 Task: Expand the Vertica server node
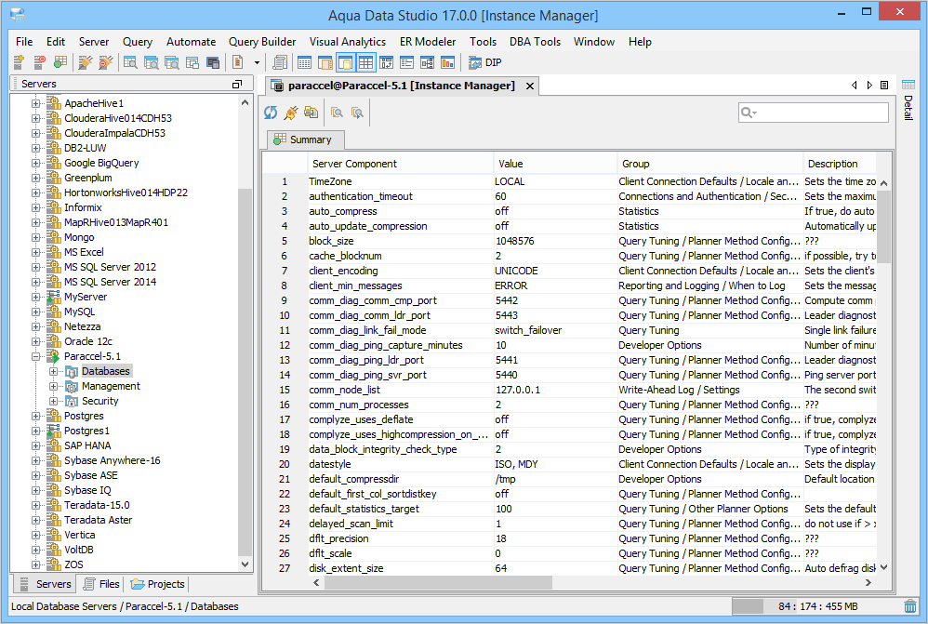[35, 536]
